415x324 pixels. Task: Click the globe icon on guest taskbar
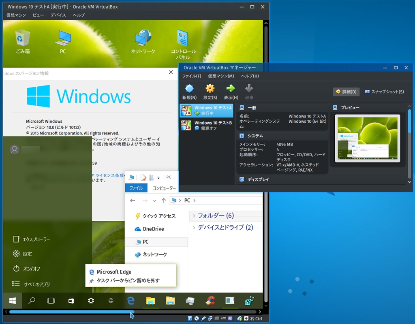pos(111,301)
